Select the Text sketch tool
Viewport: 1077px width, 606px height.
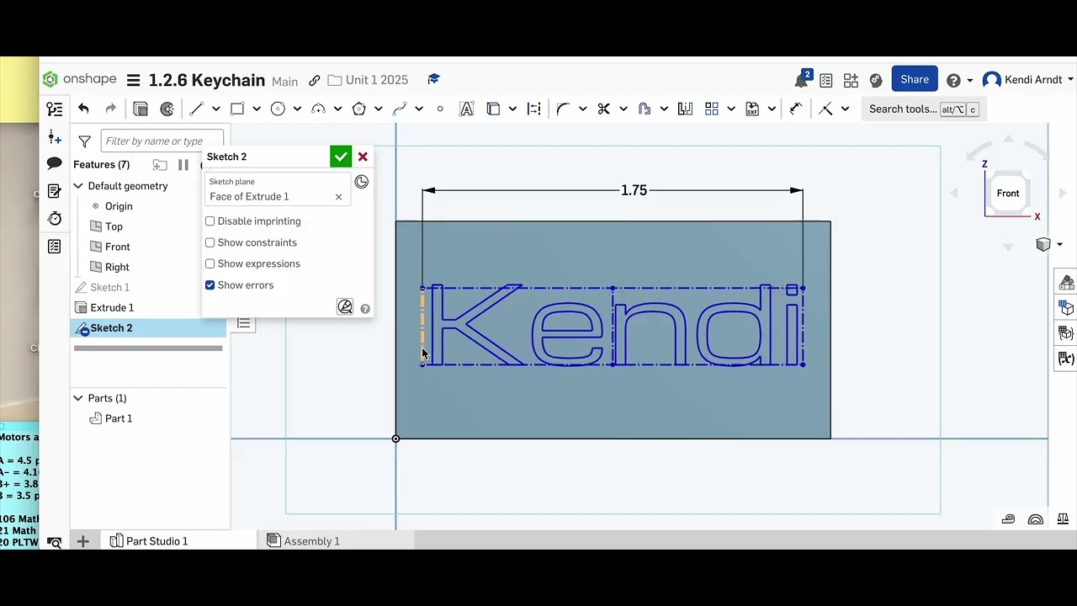(x=466, y=109)
